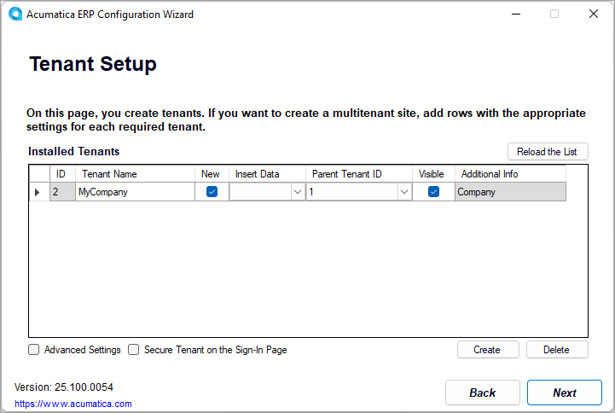Click the Visible column header
The width and height of the screenshot is (615, 413).
click(x=433, y=174)
